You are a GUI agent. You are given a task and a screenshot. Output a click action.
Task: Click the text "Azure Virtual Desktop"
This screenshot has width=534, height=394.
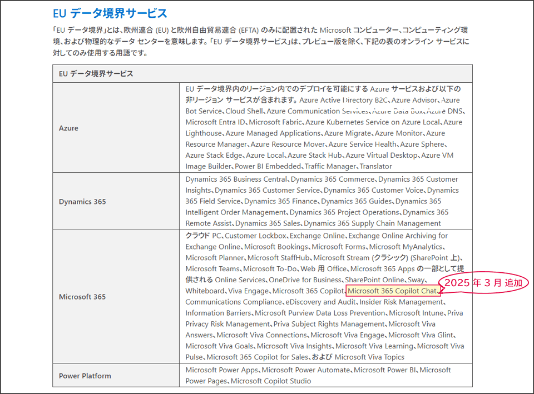(382, 155)
